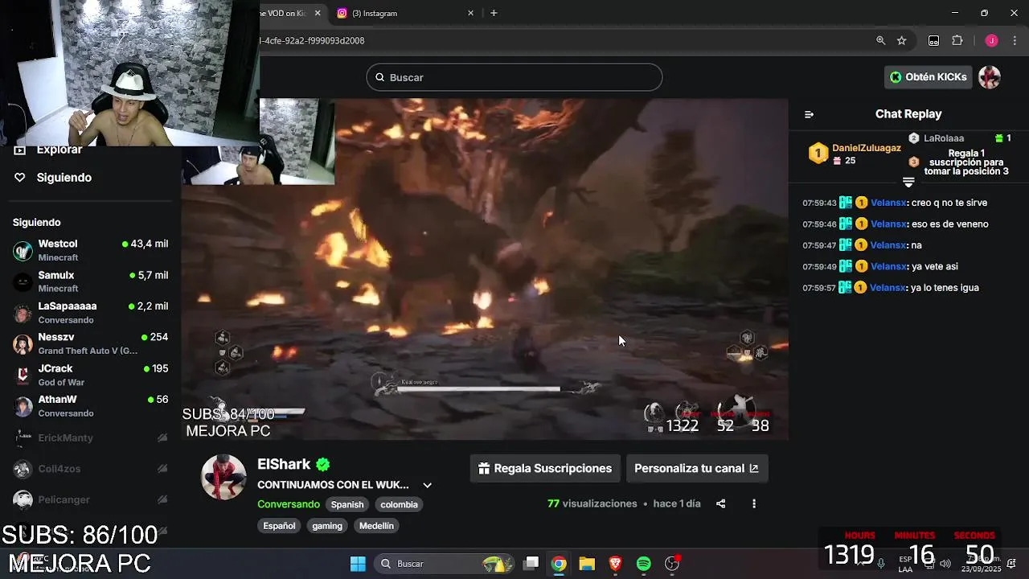This screenshot has width=1029, height=579.
Task: Open the Chrome three-dot menu
Action: coord(1014,40)
